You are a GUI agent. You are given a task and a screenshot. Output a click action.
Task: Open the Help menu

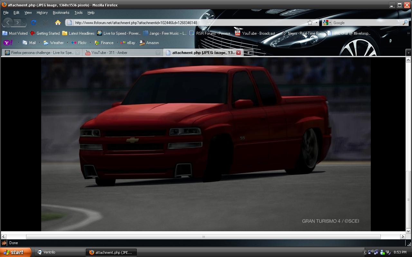[91, 13]
